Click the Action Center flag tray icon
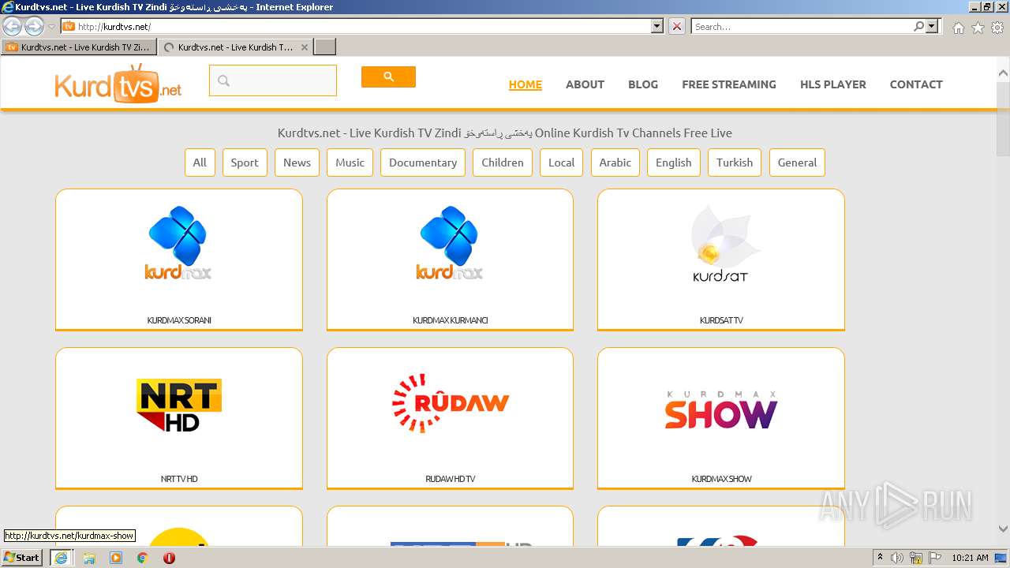 934,558
